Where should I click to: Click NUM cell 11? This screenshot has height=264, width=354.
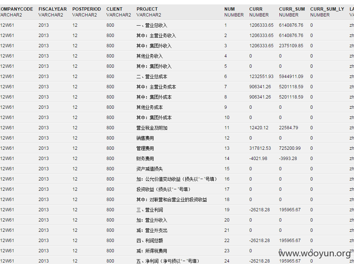coord(227,128)
